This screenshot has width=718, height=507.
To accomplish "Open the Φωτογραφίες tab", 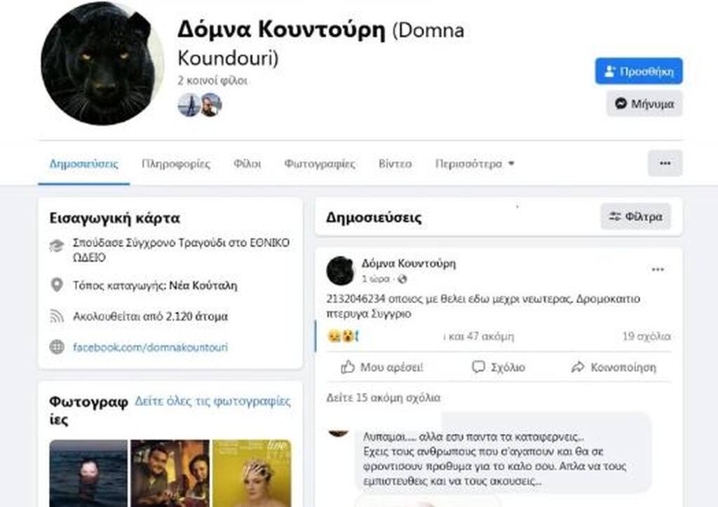I will click(320, 164).
